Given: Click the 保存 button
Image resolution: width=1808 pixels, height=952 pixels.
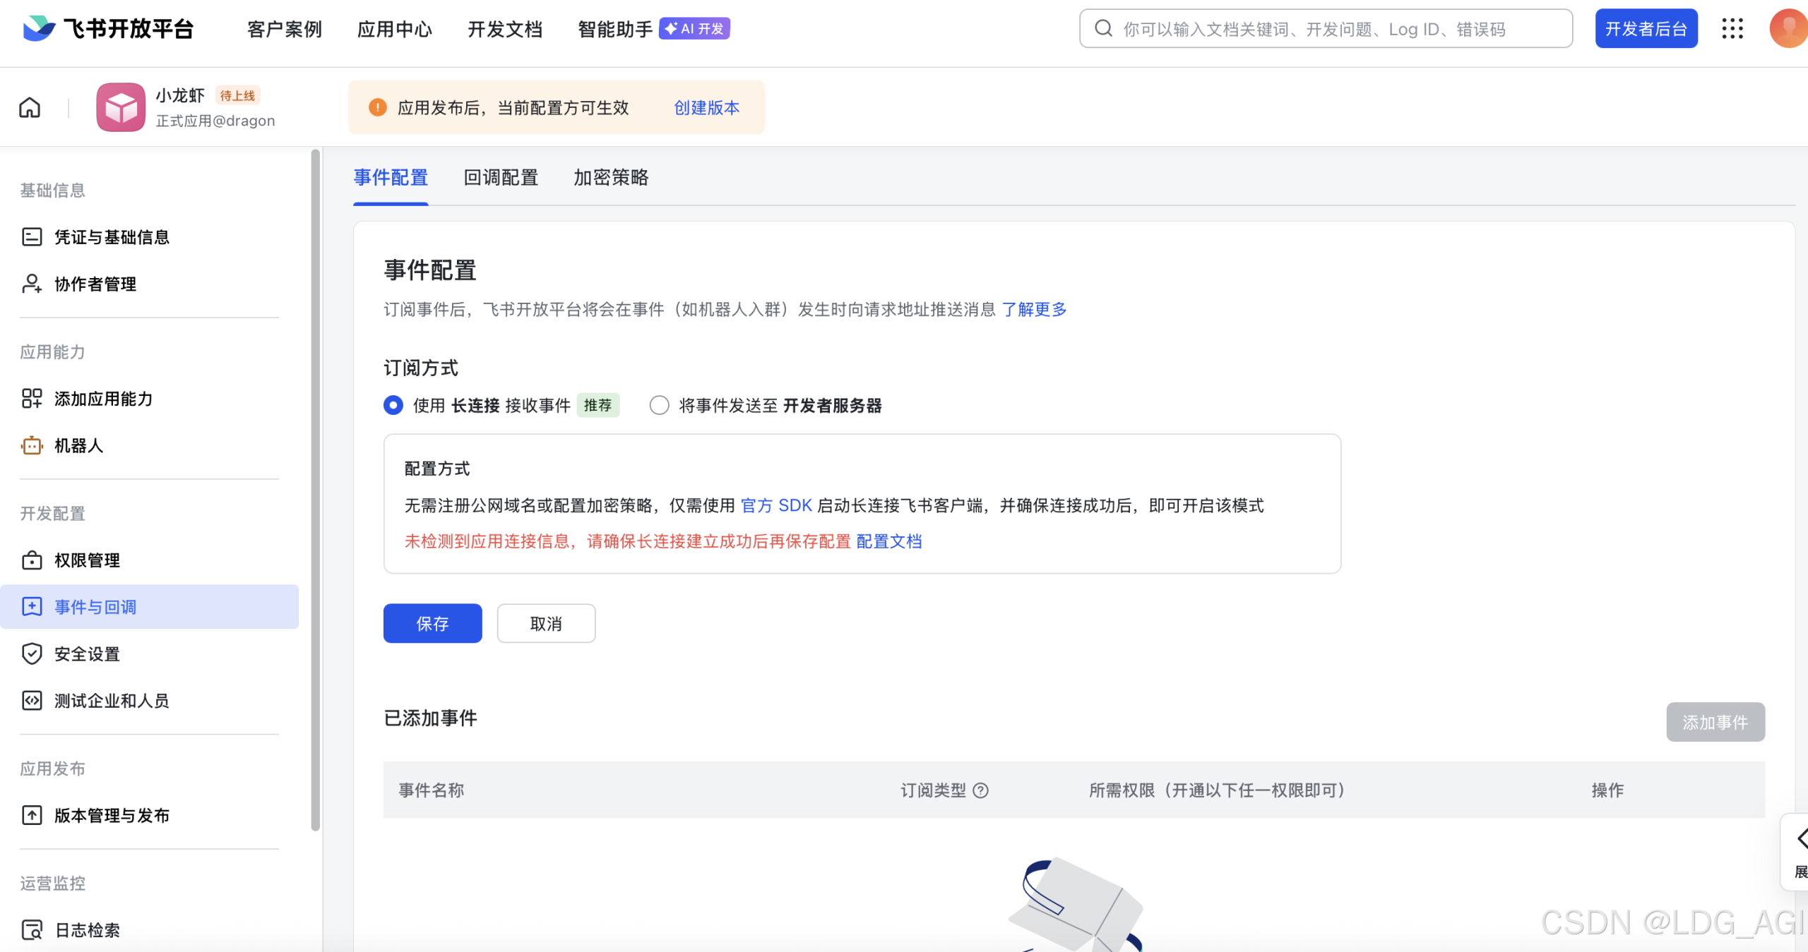Looking at the screenshot, I should [x=432, y=623].
